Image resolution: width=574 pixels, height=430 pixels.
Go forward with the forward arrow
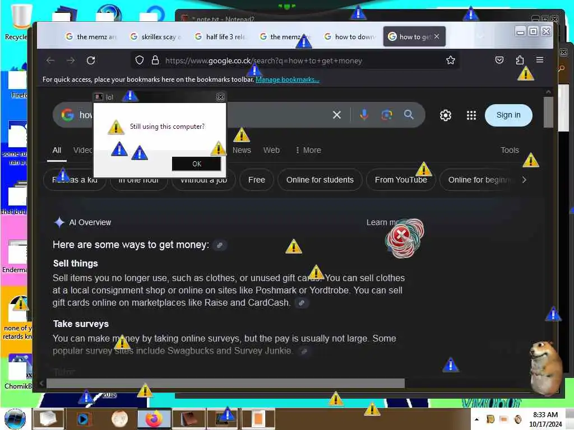click(71, 60)
